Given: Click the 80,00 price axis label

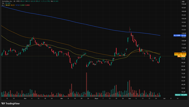Looking at the screenshot, I should click(184, 70).
